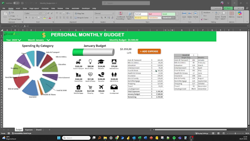Image resolution: width=250 pixels, height=141 pixels.
Task: Expand the cell styles gallery
Action: [x=177, y=16]
